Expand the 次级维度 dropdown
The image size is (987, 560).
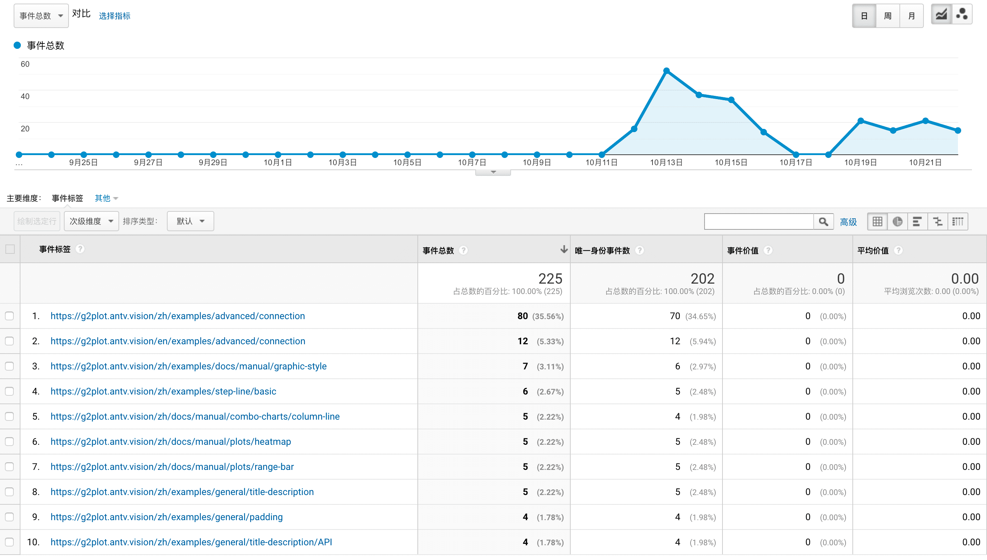(x=91, y=221)
